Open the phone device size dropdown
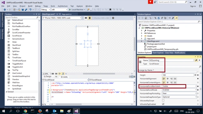Viewport: 203px width, 114px height. 62,18
